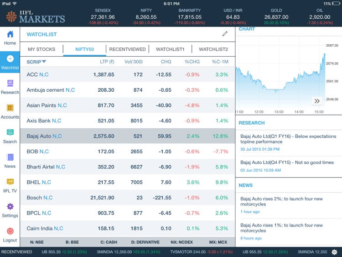Switch to RECENTVIEWED tab
This screenshot has height=257, width=342.
coord(127,49)
